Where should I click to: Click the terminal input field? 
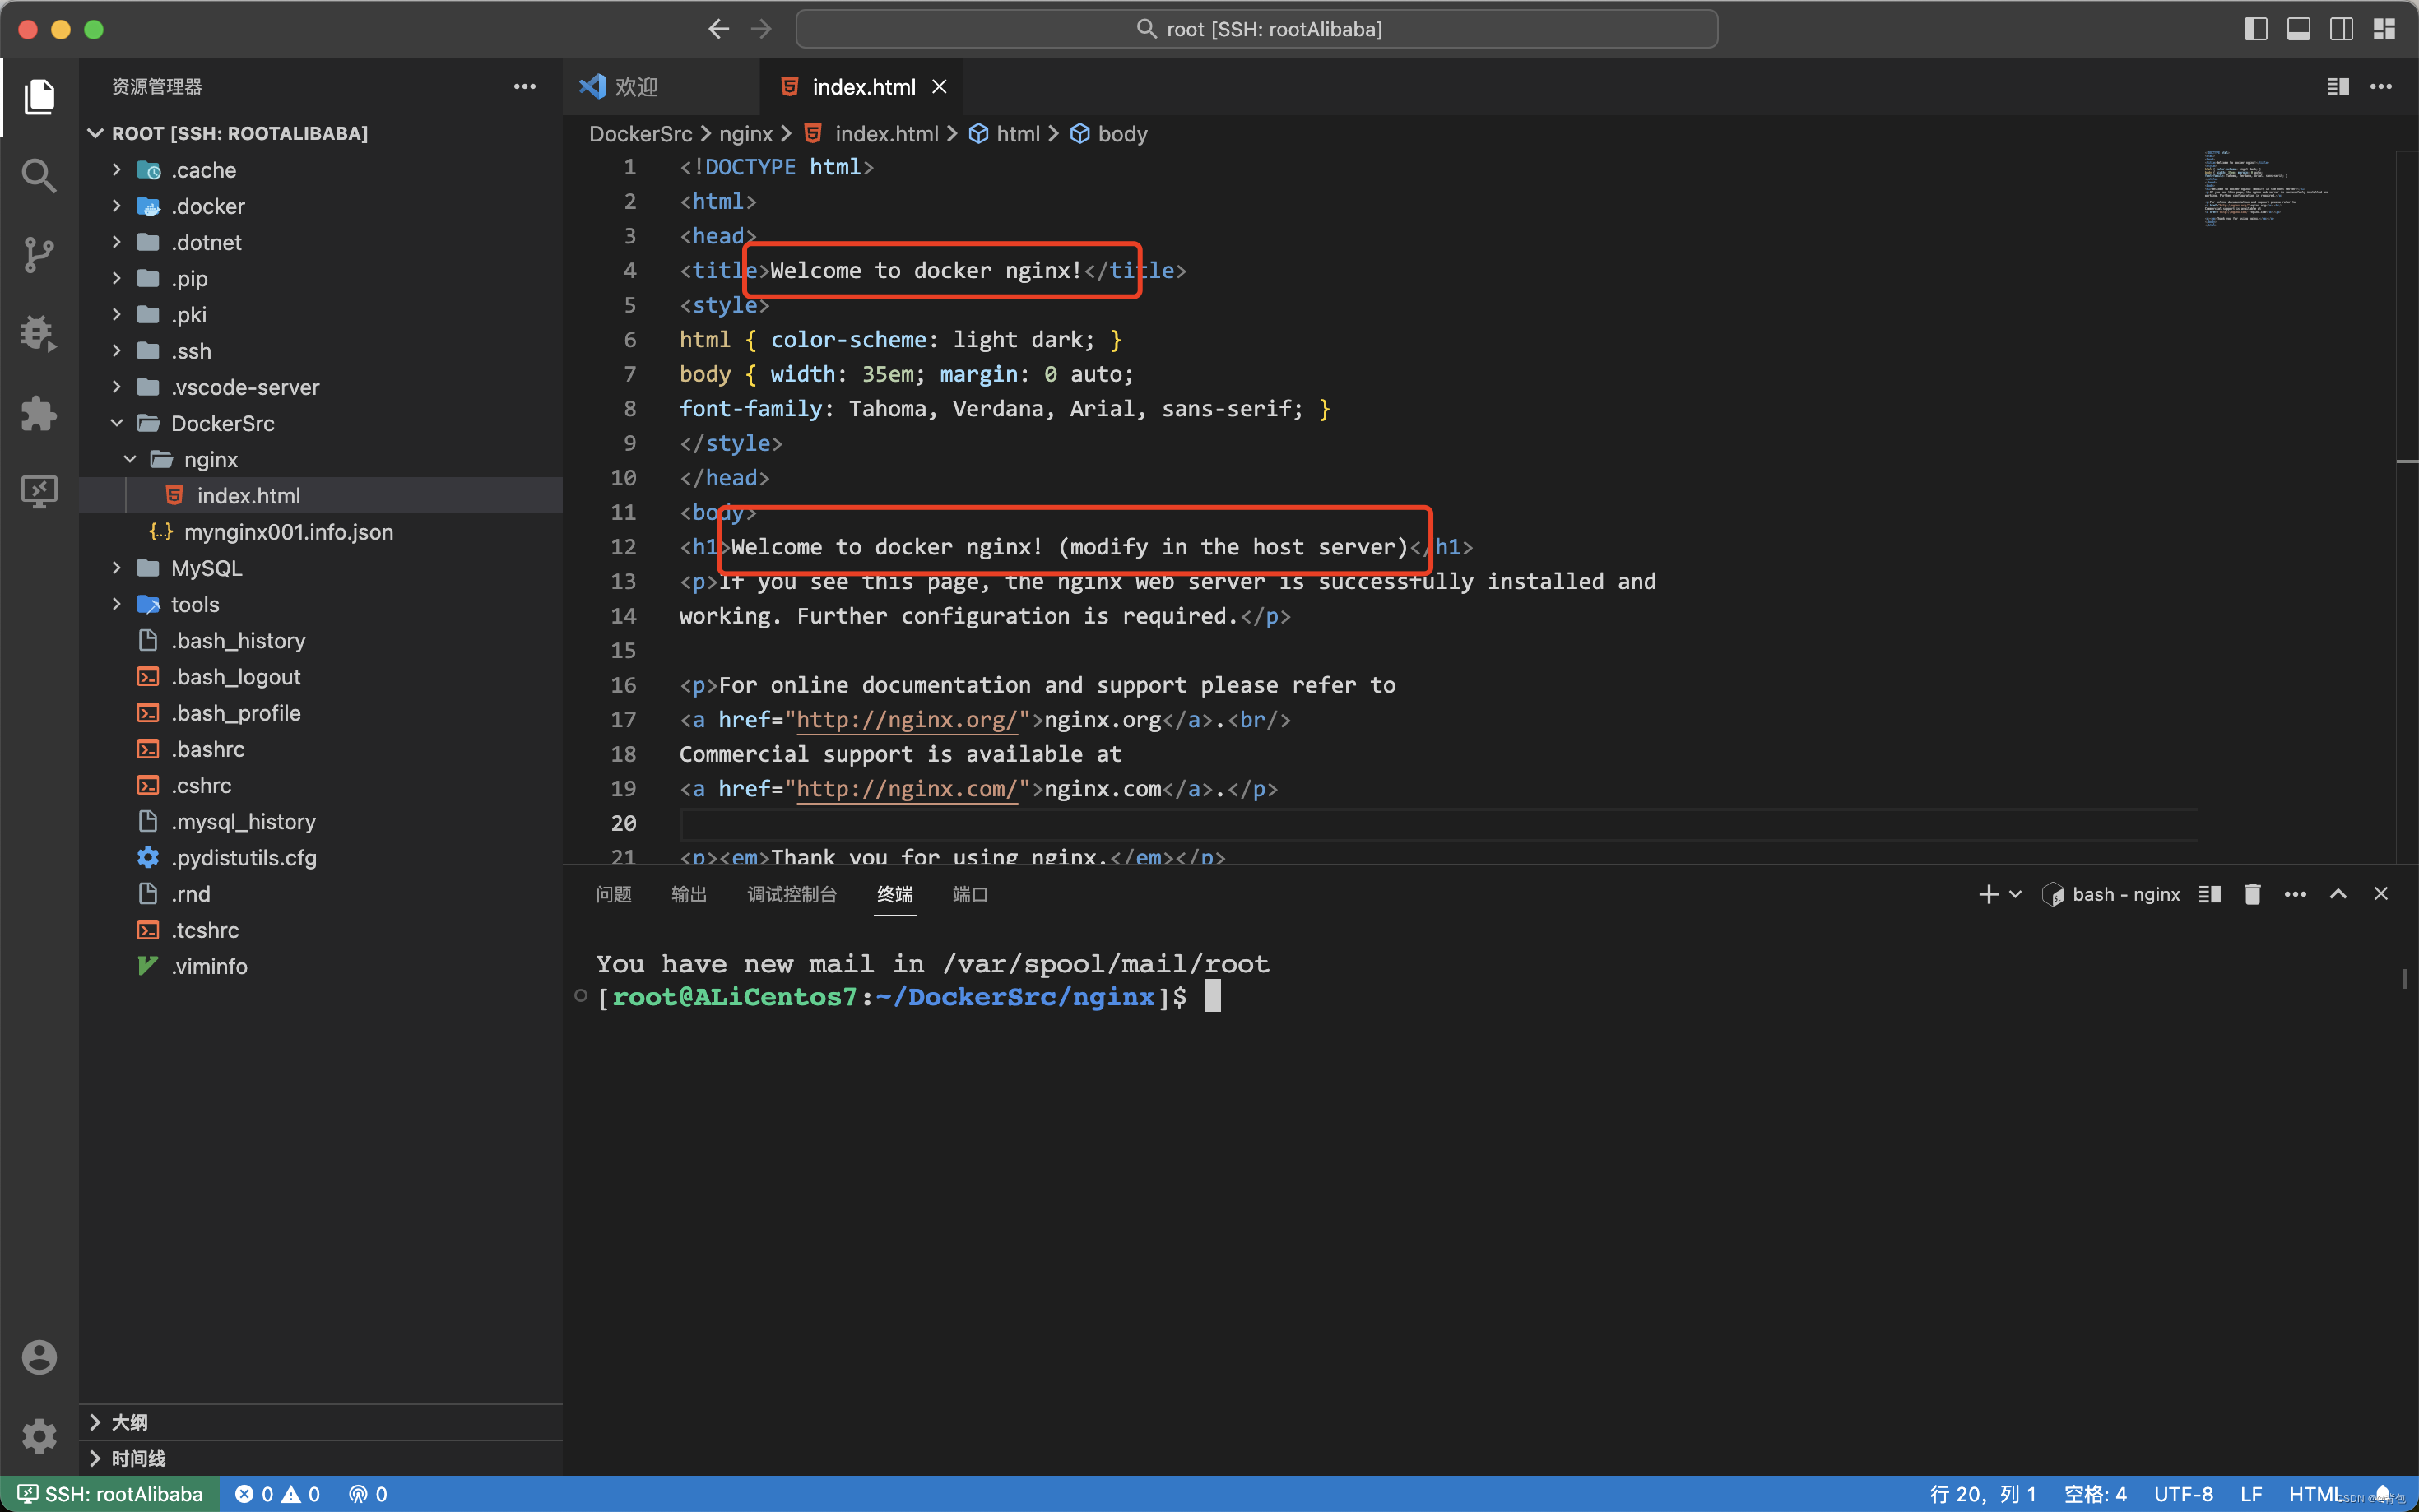[1221, 996]
